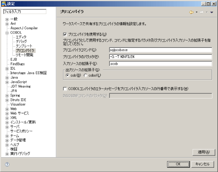Click the 設定 window title bar icon
This screenshot has height=172, width=218.
pos(4,4)
